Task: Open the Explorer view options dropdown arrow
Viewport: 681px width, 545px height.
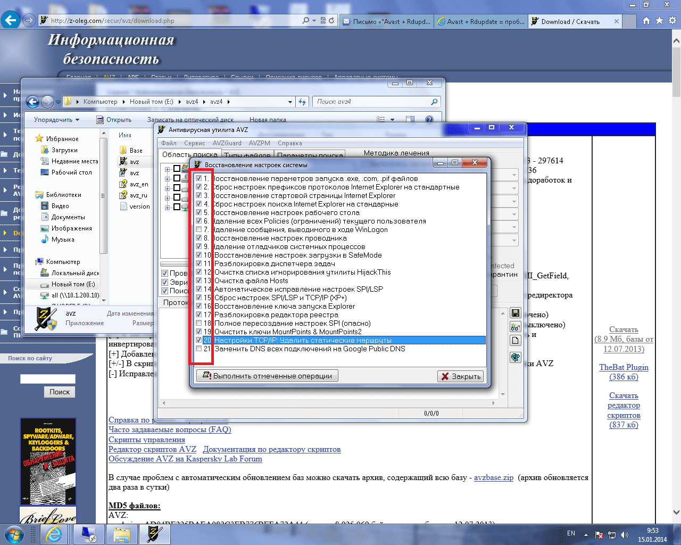Action: [x=393, y=120]
